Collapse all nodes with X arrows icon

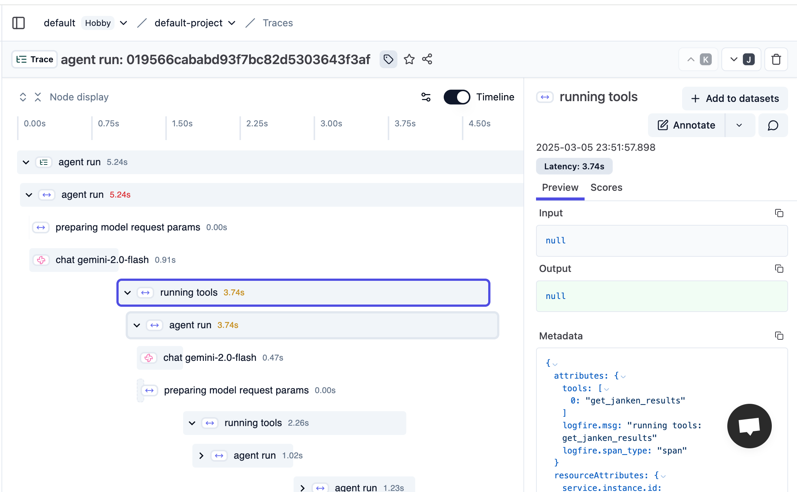(37, 97)
